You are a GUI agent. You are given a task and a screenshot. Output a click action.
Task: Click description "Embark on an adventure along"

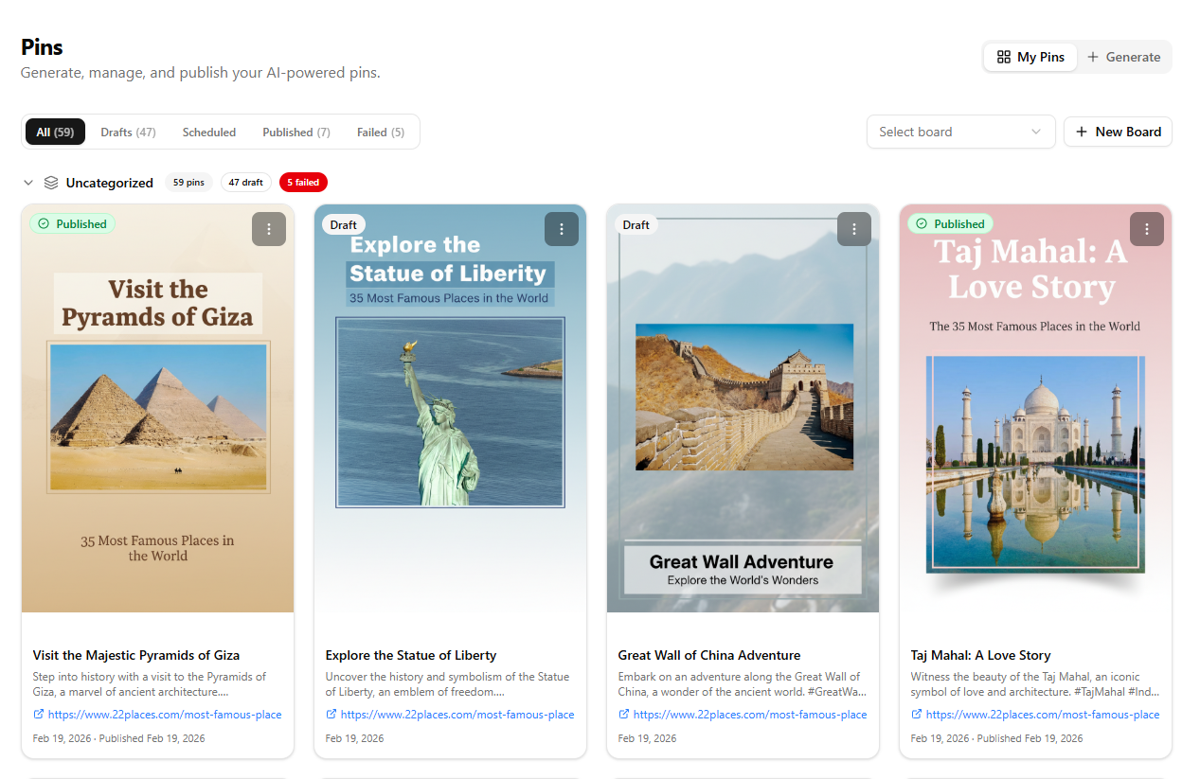click(741, 684)
